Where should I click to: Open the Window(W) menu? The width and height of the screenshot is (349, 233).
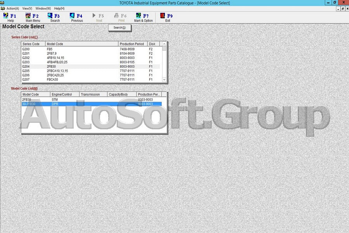point(43,8)
